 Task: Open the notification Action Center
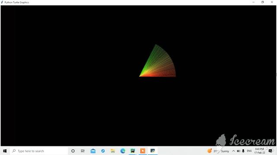[x=270, y=151]
